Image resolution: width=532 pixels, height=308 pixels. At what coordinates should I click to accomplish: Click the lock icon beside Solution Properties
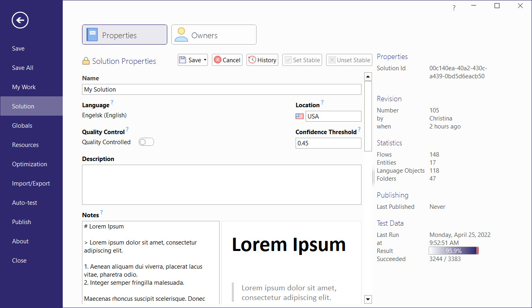(86, 61)
